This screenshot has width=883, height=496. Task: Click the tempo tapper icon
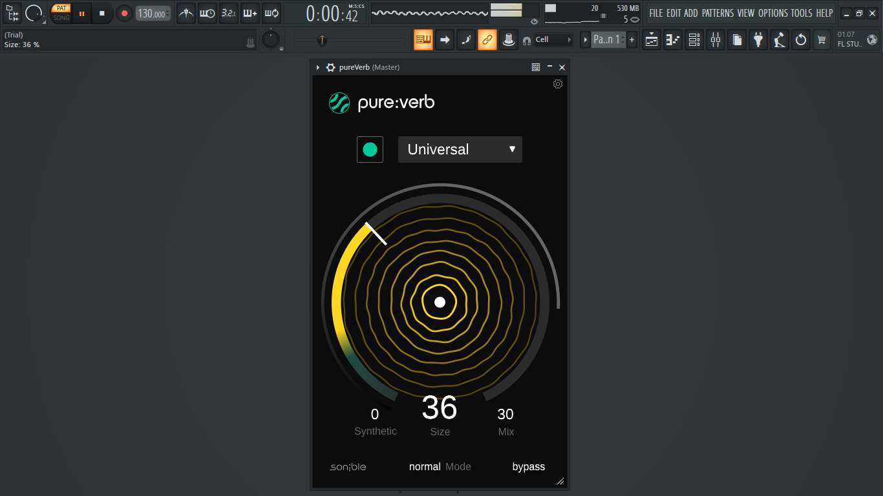tap(780, 39)
